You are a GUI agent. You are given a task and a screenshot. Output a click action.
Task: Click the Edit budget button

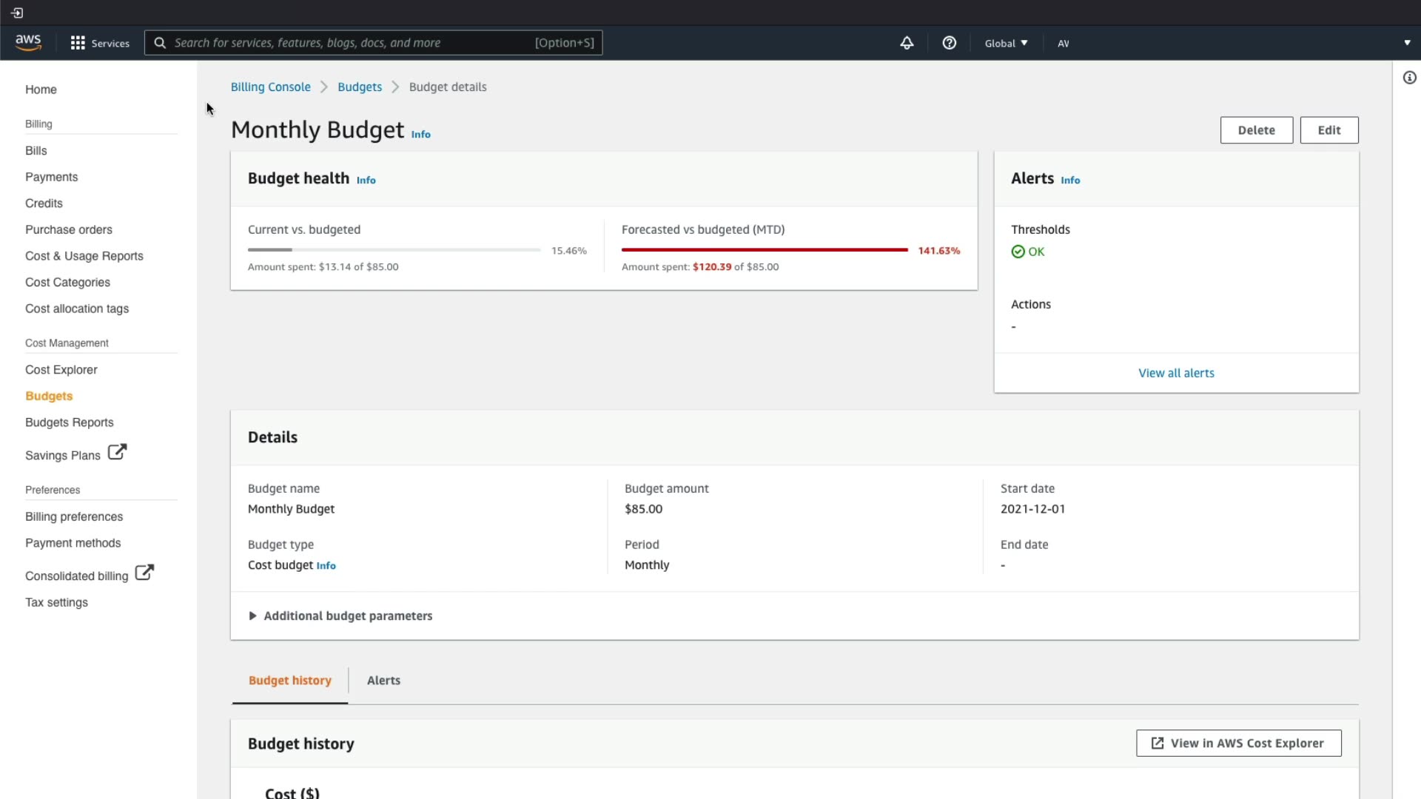[1328, 130]
